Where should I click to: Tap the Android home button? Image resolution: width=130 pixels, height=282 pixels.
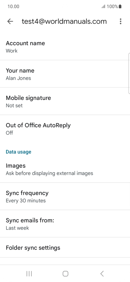coord(65,274)
